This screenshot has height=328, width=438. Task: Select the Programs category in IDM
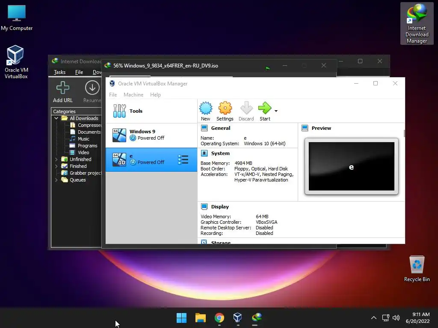tap(83, 146)
